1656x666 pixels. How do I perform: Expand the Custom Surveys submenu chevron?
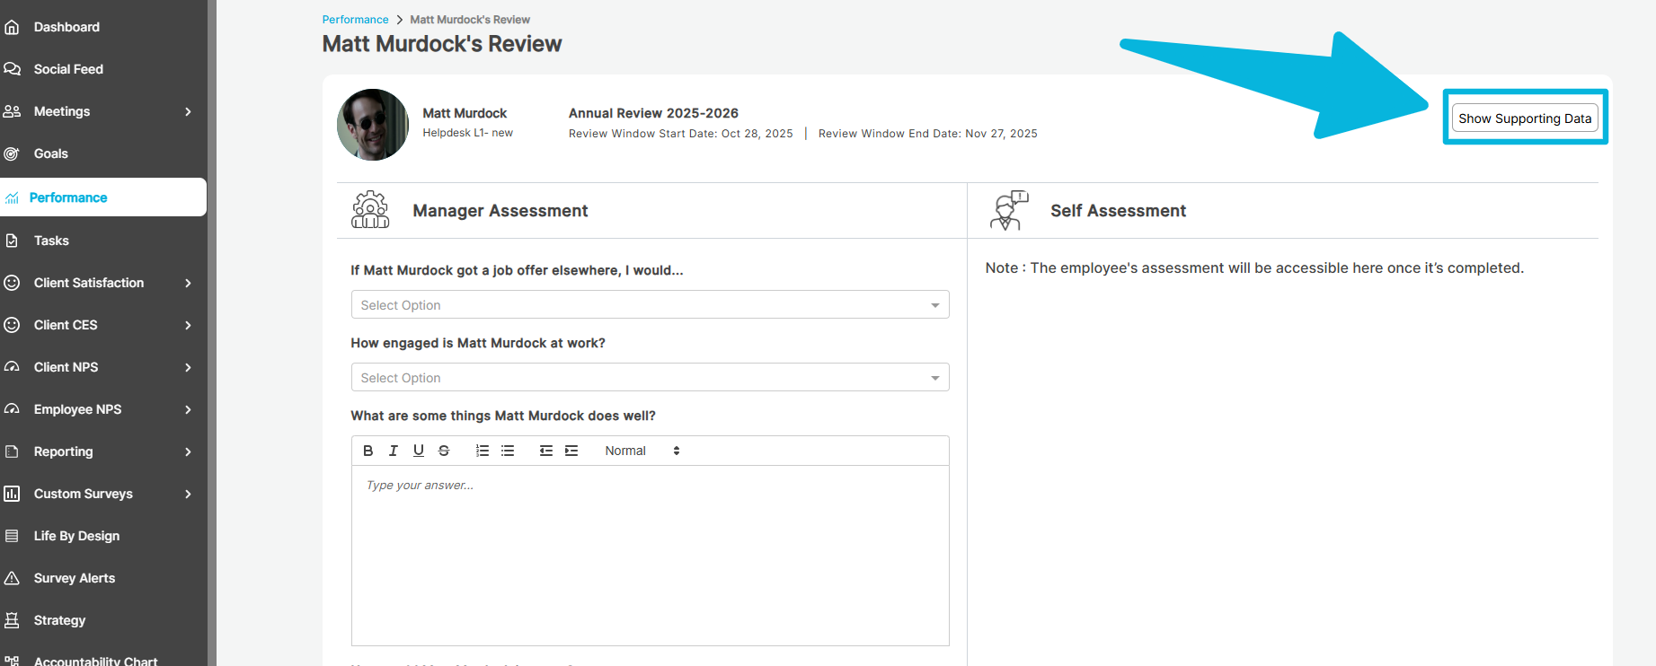tap(188, 494)
